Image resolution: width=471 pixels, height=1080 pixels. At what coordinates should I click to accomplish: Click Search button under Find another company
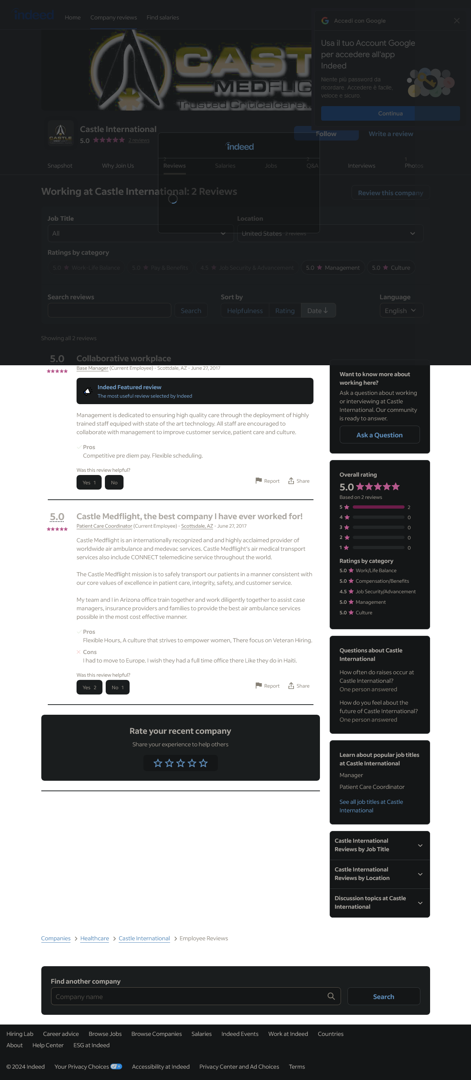[x=384, y=996]
